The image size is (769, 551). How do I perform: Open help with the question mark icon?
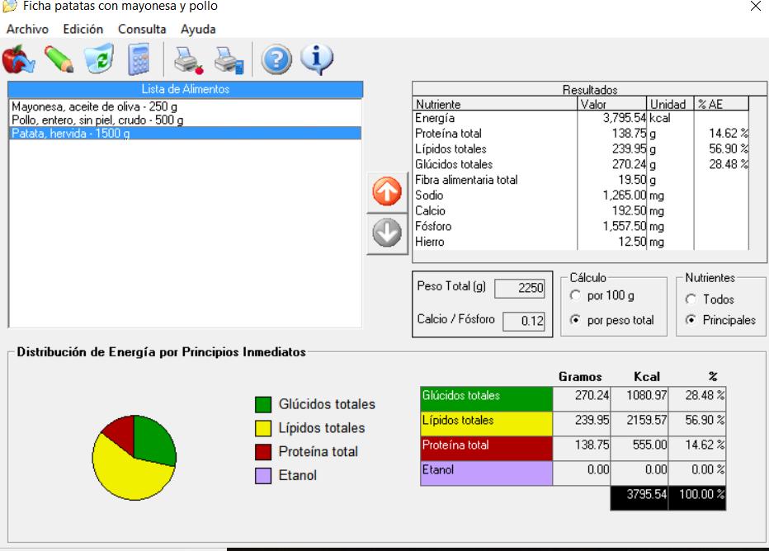pyautogui.click(x=277, y=59)
